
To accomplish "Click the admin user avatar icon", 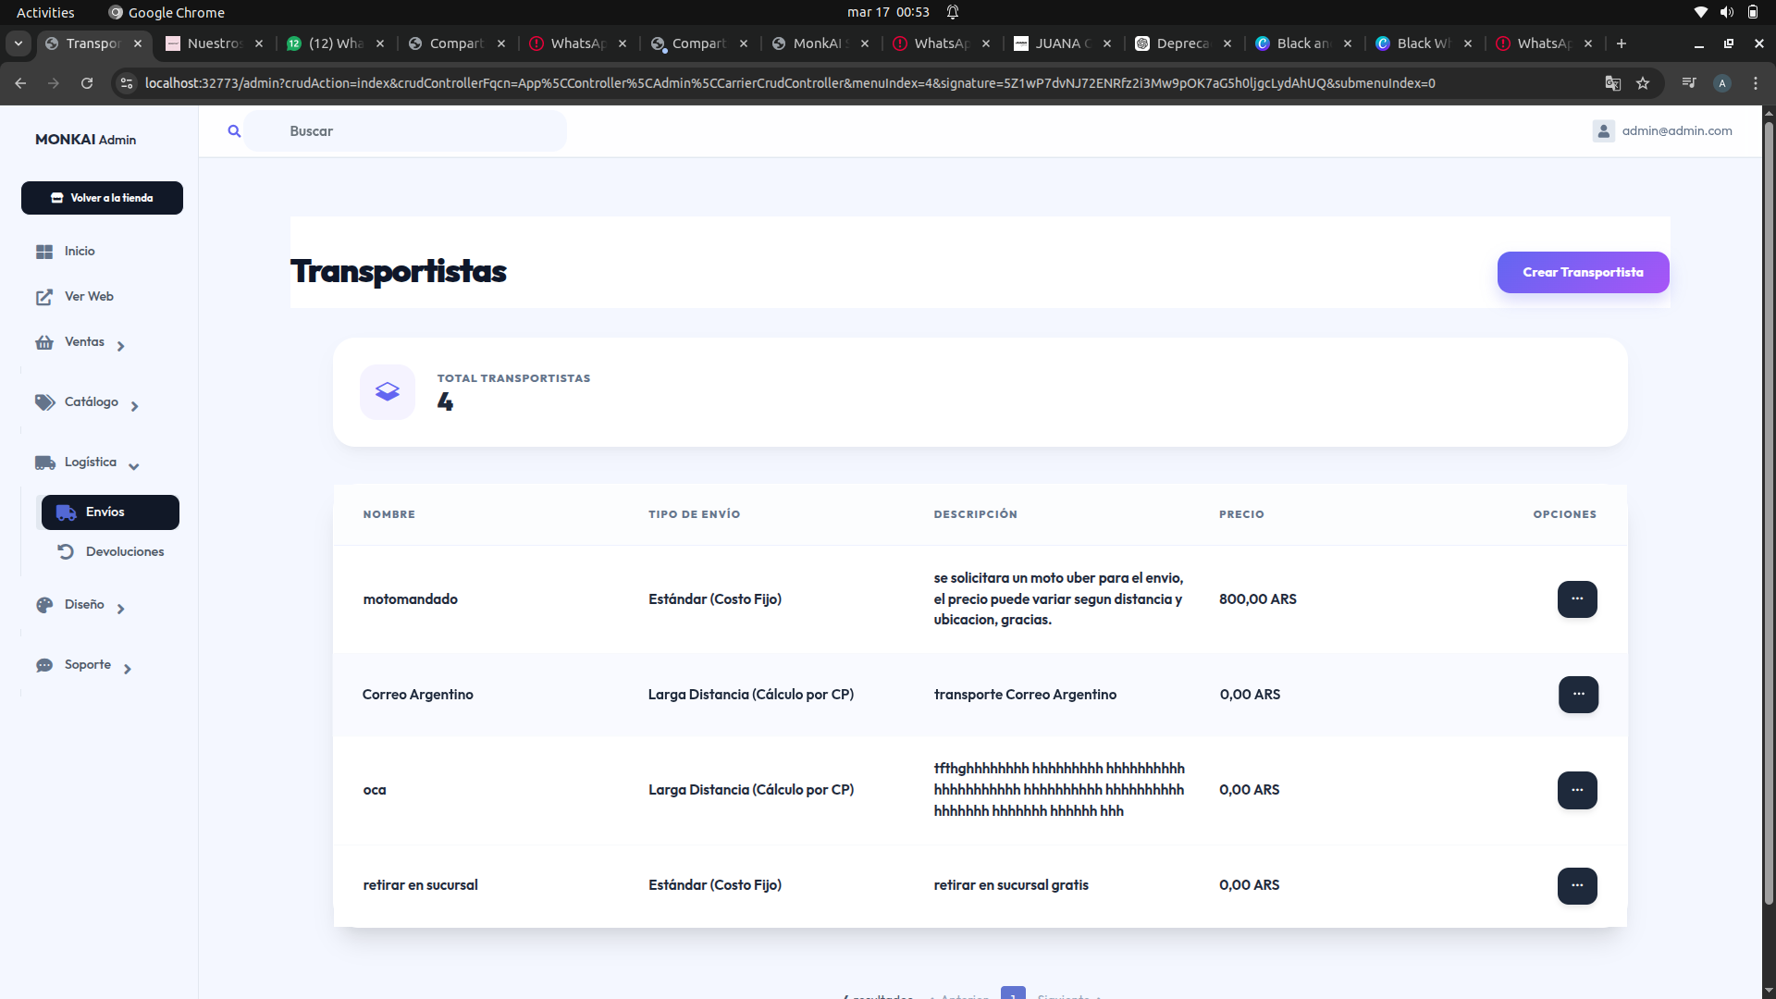I will [1603, 131].
